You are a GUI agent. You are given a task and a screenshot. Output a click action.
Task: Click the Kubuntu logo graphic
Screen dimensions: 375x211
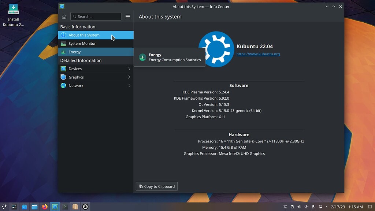click(x=216, y=49)
